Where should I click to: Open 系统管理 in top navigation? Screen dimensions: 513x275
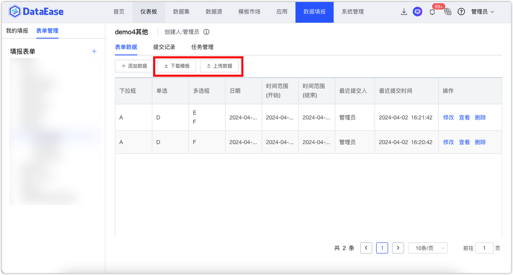coord(353,12)
